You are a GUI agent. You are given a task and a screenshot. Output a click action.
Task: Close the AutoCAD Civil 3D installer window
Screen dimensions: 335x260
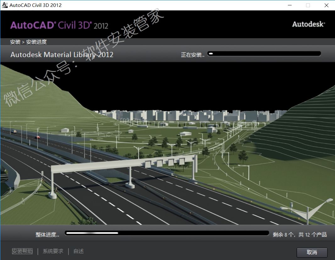(x=326, y=5)
